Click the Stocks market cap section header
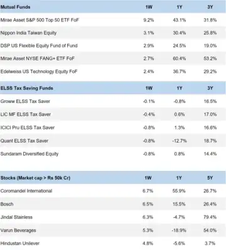 (x=35, y=178)
